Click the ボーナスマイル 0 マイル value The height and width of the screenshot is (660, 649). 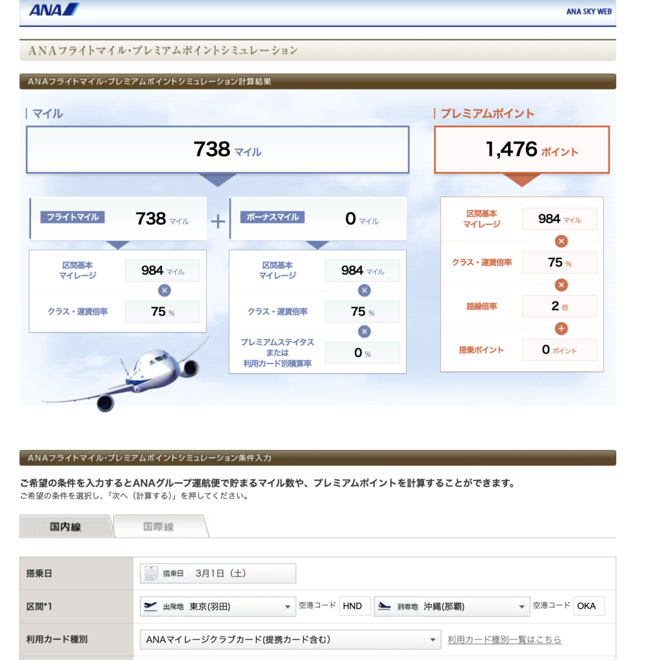(362, 219)
